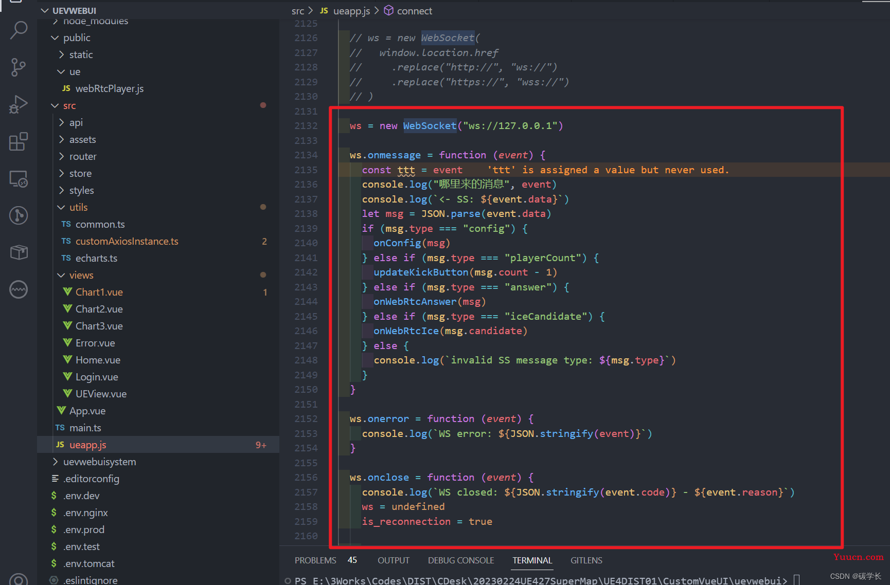The height and width of the screenshot is (585, 890).
Task: Open the Run and Debug view
Action: [x=19, y=104]
